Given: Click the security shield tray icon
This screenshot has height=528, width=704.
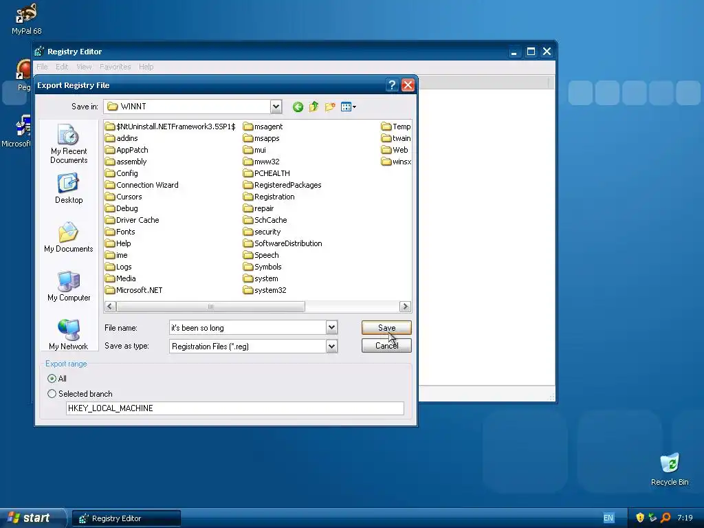Looking at the screenshot, I should (x=640, y=518).
